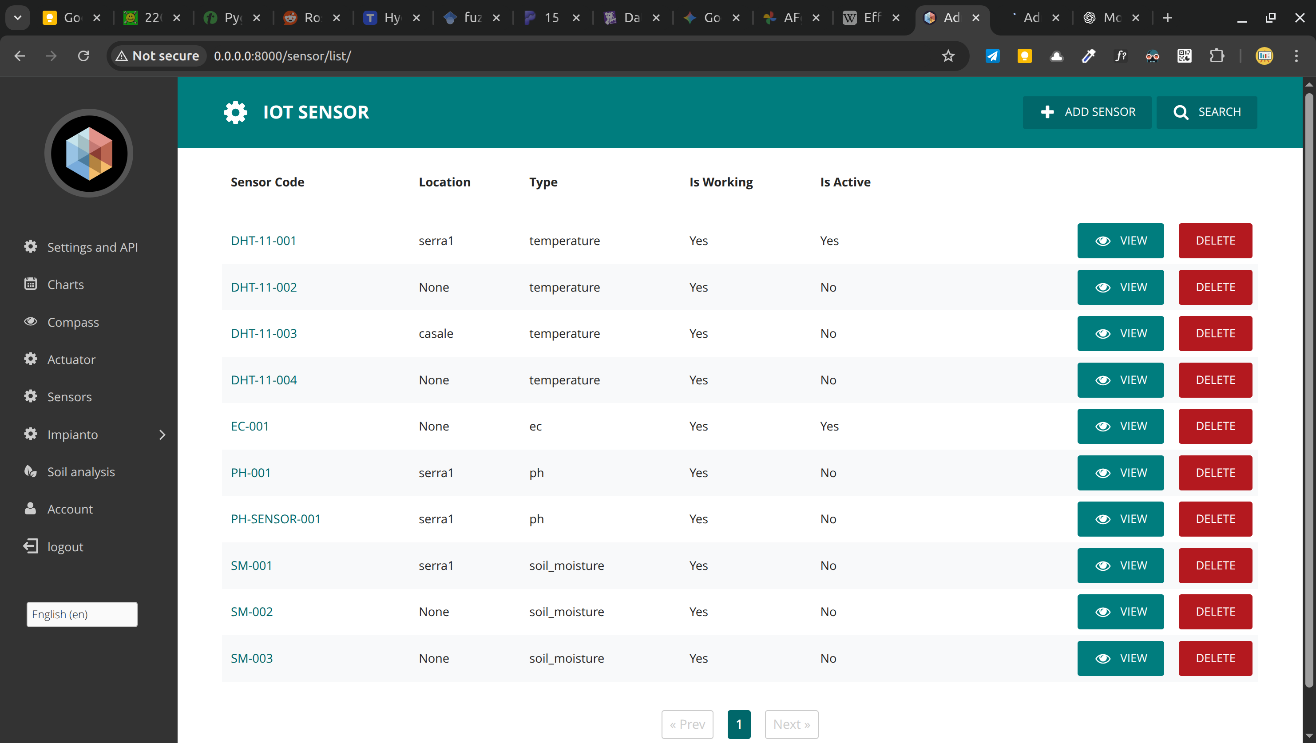Open the PH-SENSOR-001 sensor link
Screen dimensions: 1316x743
(275, 519)
